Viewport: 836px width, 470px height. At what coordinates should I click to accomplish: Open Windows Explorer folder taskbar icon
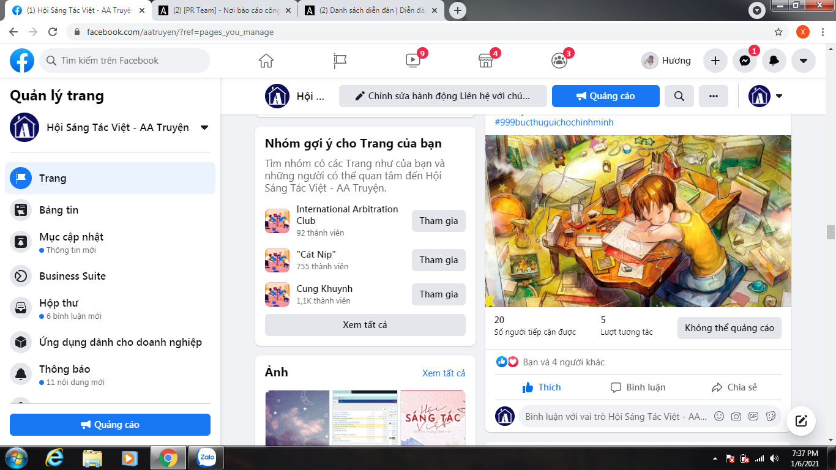click(x=92, y=457)
